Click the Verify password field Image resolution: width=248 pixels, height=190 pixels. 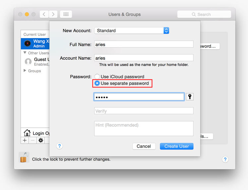click(x=144, y=111)
